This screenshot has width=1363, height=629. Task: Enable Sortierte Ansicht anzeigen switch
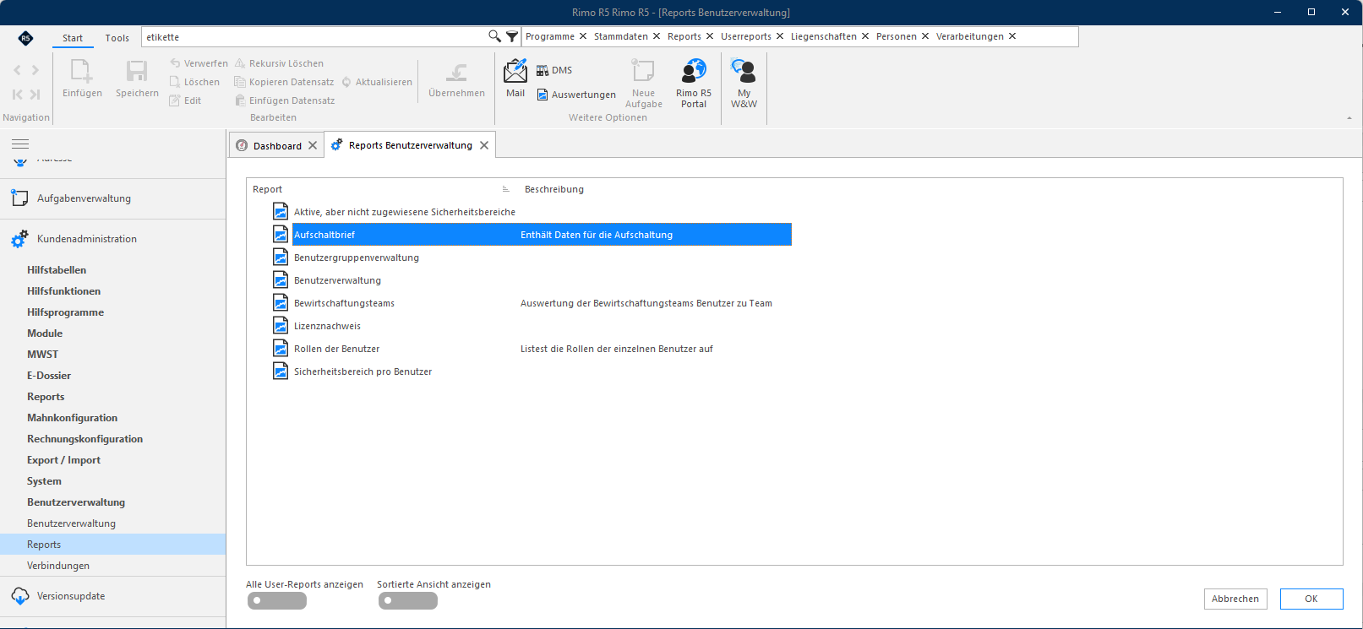click(x=407, y=600)
